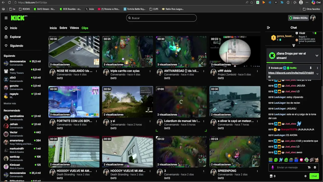Click the purple microphone icon in the chat box

point(273,167)
